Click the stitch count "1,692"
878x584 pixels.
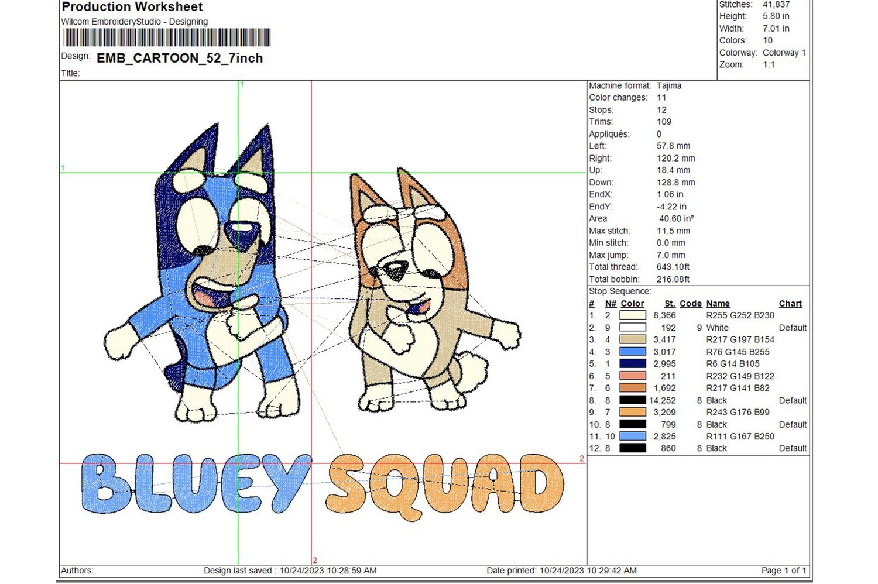[x=664, y=388]
